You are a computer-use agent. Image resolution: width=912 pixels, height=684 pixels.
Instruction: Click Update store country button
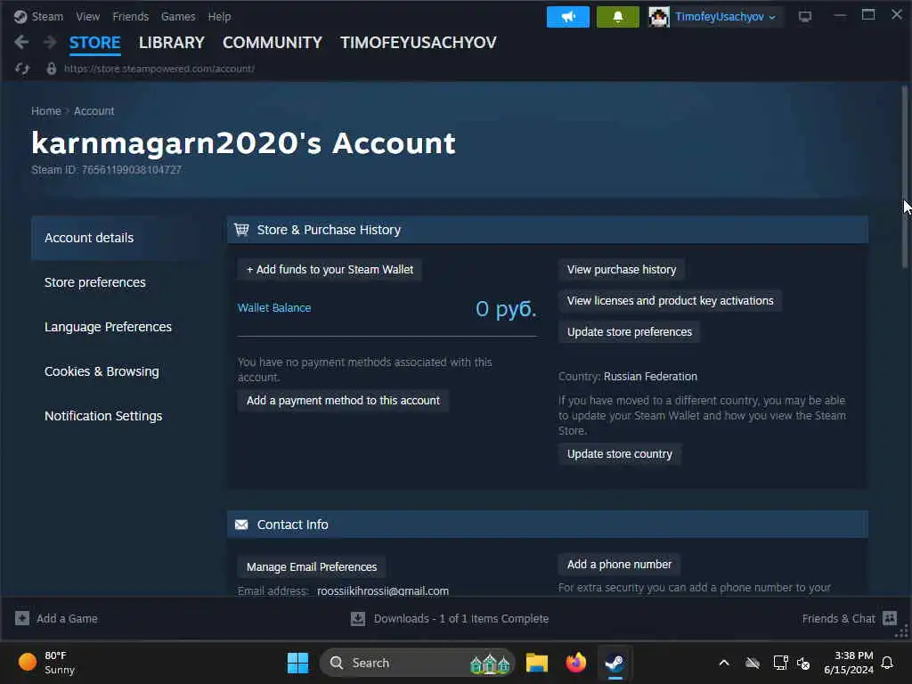620,454
